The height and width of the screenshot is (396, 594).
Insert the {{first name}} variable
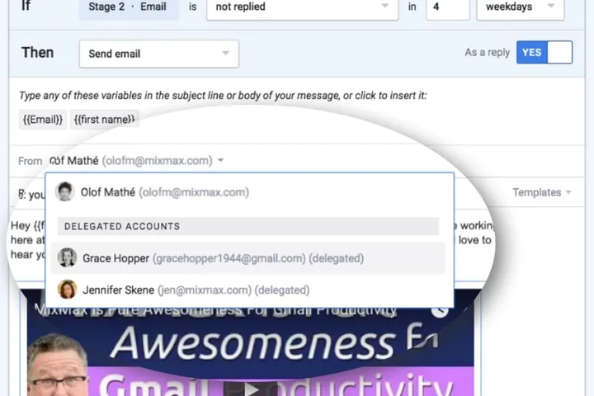pyautogui.click(x=105, y=120)
